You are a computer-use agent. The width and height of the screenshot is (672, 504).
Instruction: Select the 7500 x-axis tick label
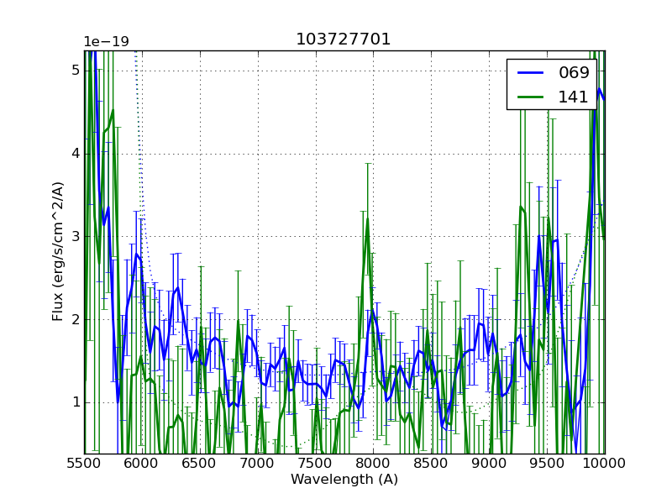pyautogui.click(x=316, y=464)
